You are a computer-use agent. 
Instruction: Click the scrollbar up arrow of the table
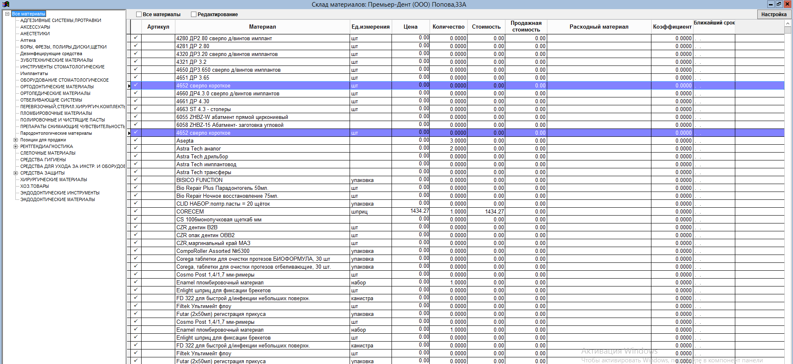click(x=788, y=24)
